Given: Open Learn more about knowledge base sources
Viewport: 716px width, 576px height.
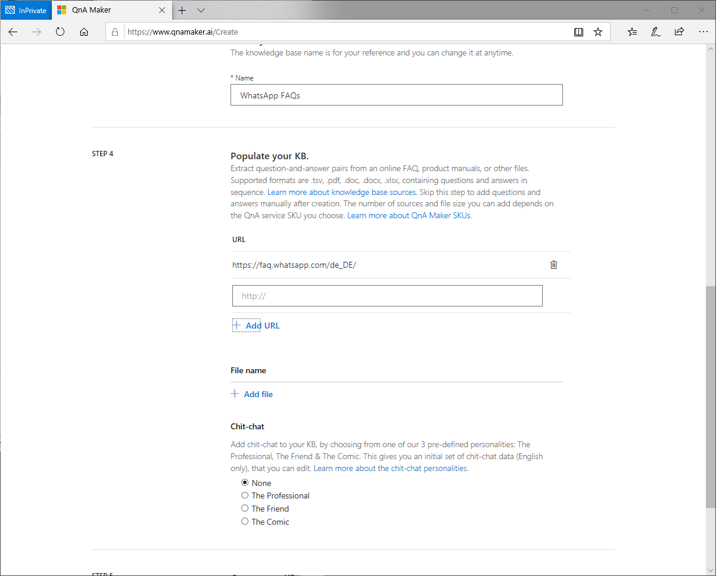Looking at the screenshot, I should 341,192.
